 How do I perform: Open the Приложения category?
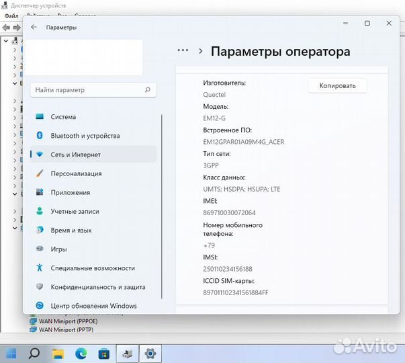tap(70, 192)
